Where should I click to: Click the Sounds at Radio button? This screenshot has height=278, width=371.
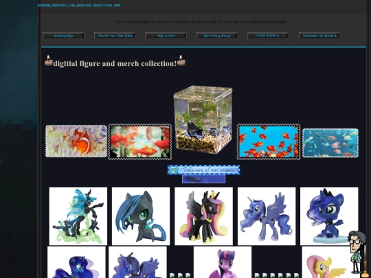click(x=319, y=36)
